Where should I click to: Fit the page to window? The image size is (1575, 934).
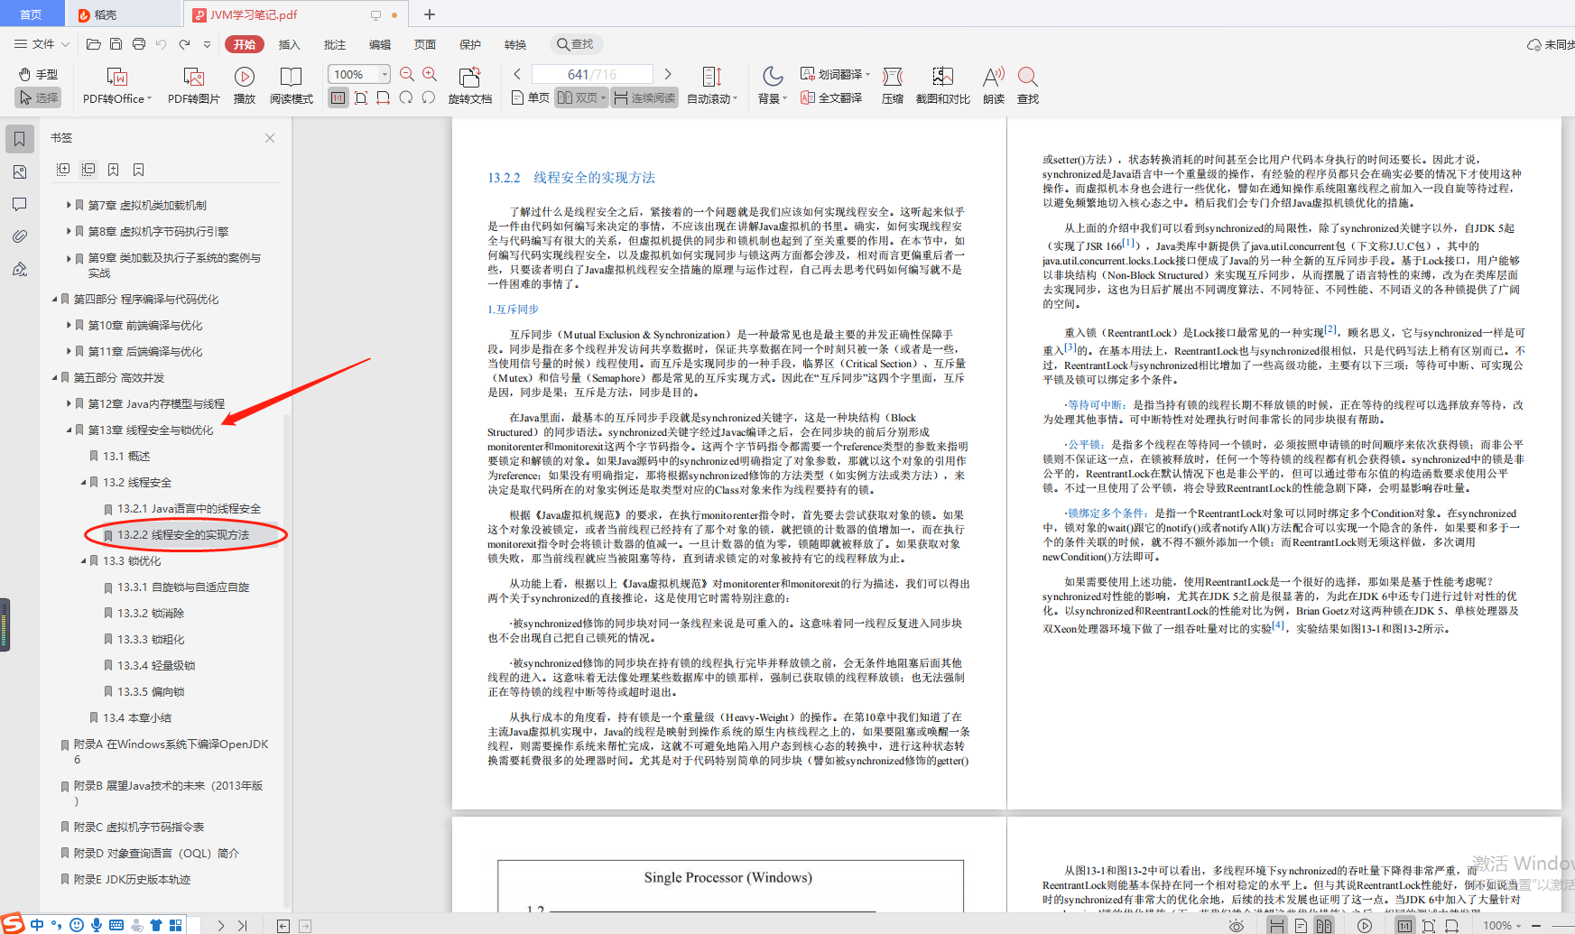[361, 97]
